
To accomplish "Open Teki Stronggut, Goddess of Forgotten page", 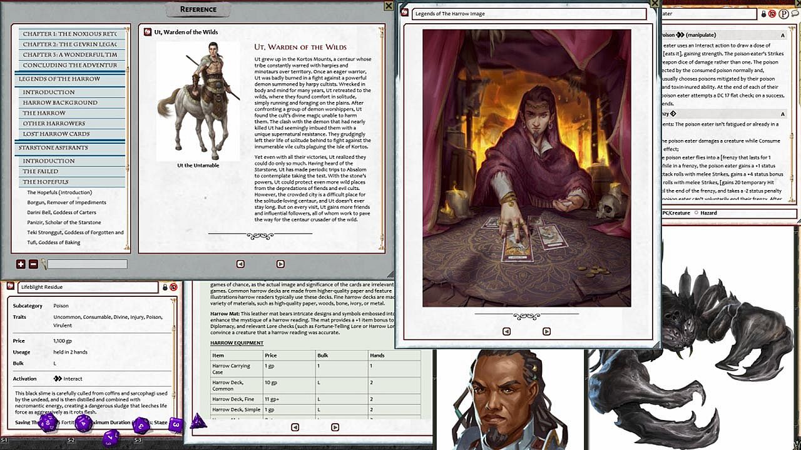I will pos(75,232).
